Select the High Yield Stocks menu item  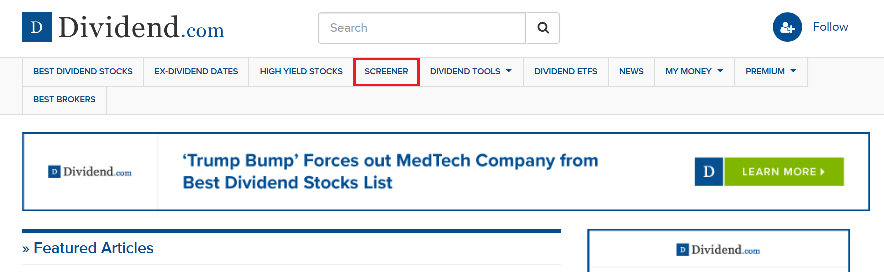[301, 72]
